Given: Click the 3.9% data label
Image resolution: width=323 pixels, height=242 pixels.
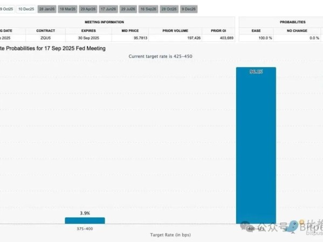Looking at the screenshot, I should point(85,213).
